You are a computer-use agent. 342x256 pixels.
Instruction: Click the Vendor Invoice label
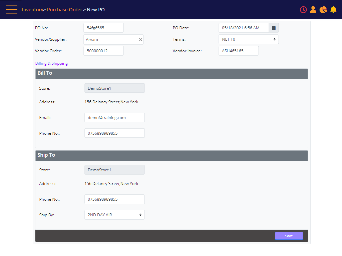click(187, 51)
